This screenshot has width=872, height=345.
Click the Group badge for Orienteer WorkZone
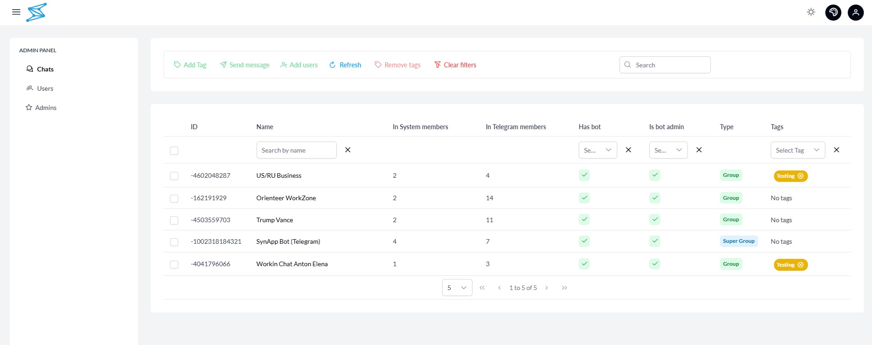[x=731, y=198]
